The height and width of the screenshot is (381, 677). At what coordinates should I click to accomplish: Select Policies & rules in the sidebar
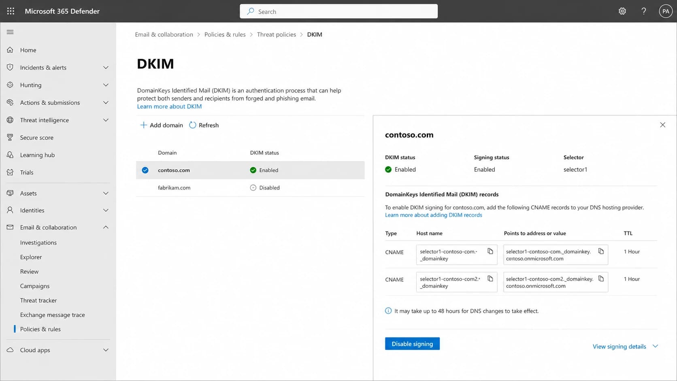40,329
